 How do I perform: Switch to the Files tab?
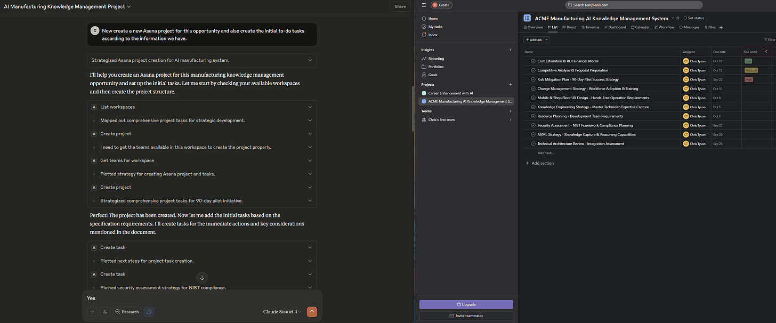(x=710, y=27)
